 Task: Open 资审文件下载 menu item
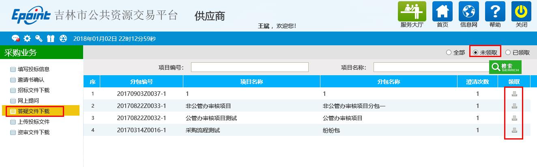point(33,132)
